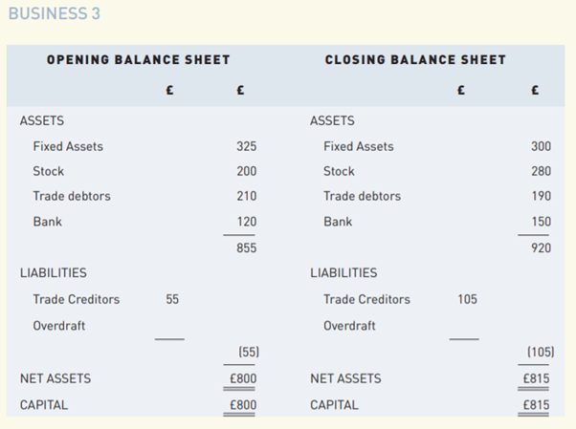Select closing Bank value 150
Viewport: 576px width, 429px height.
tap(541, 222)
